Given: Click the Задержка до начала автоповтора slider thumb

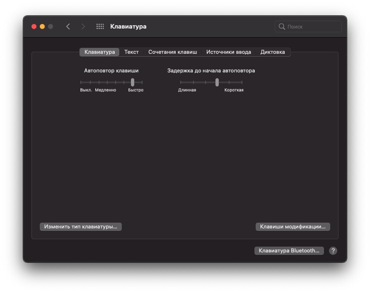Looking at the screenshot, I should [217, 82].
